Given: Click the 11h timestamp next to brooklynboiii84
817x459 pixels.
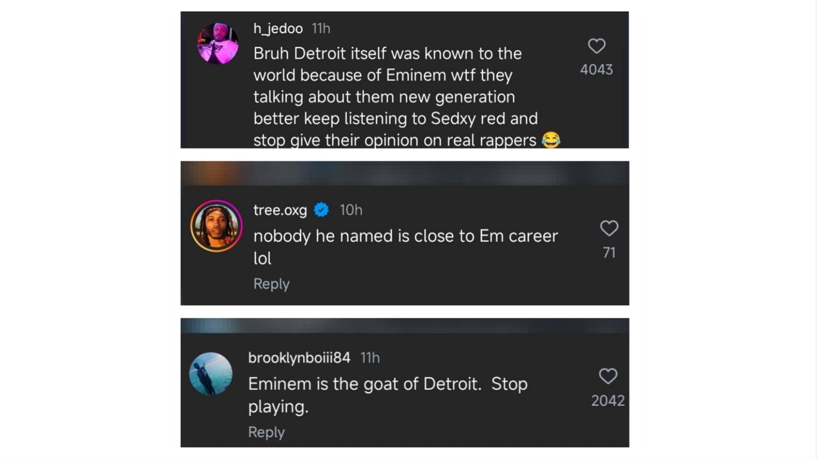Looking at the screenshot, I should click(370, 358).
